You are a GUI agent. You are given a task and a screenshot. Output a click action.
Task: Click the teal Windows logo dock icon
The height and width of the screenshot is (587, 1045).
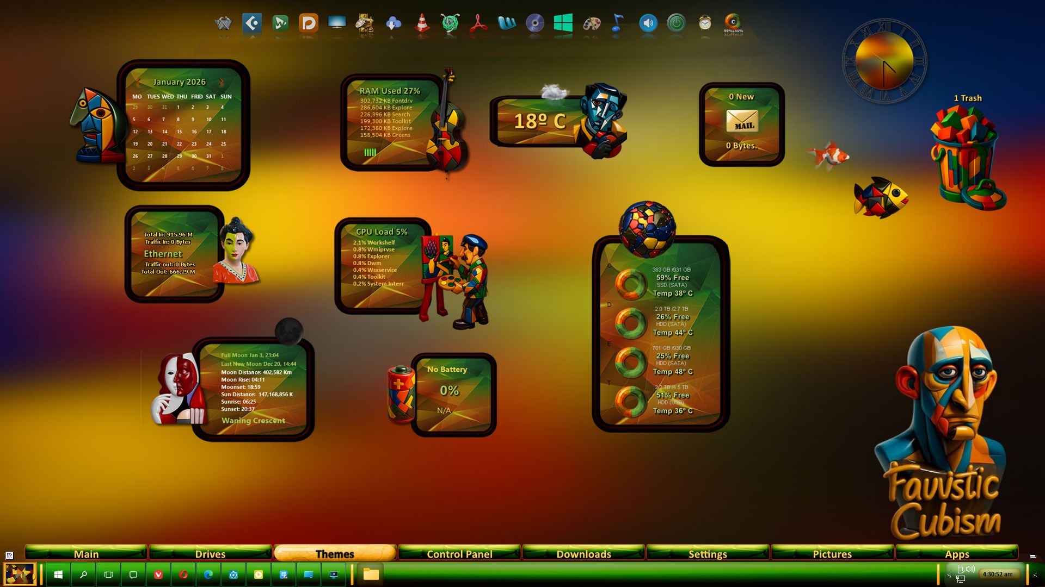pyautogui.click(x=563, y=23)
